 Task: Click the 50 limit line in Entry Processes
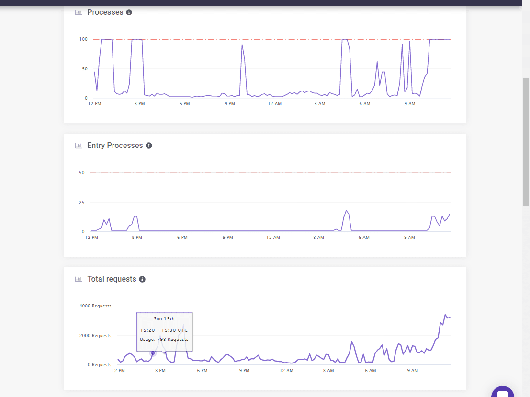pyautogui.click(x=287, y=173)
